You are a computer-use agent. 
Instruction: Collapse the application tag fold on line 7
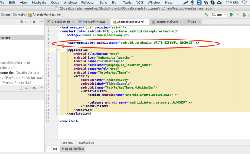[58, 50]
